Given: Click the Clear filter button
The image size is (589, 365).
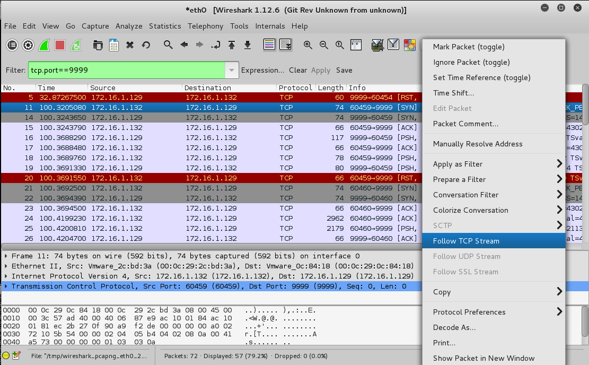Looking at the screenshot, I should click(x=298, y=70).
